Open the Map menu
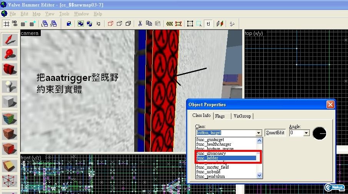The width and height of the screenshot is (348, 194). tap(37, 14)
